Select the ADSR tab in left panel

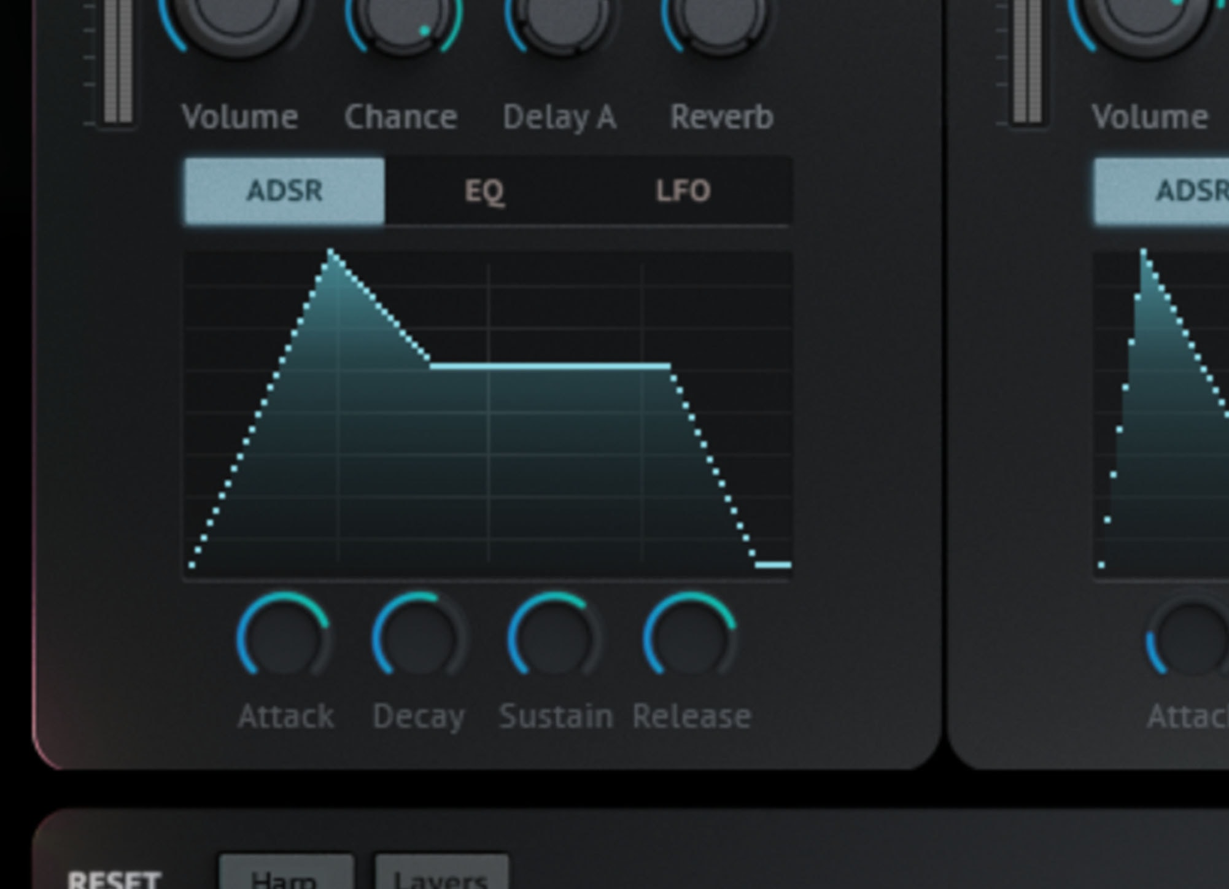click(x=284, y=191)
